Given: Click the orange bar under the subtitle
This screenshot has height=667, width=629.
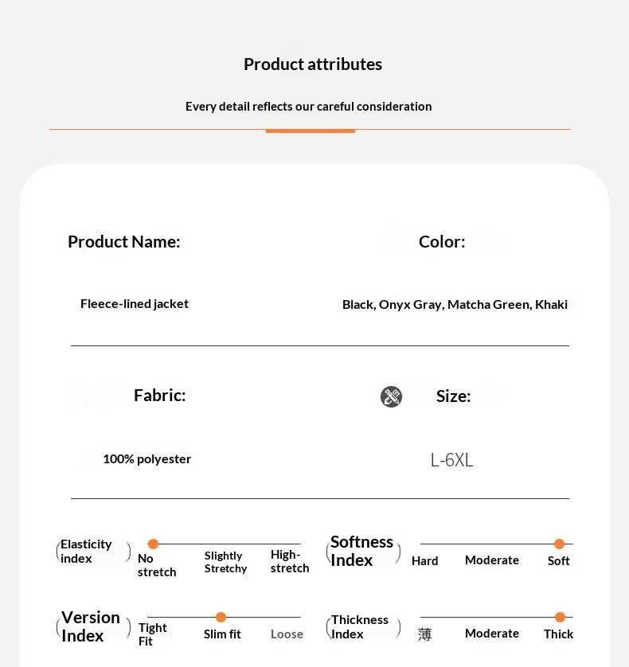Looking at the screenshot, I should (x=310, y=131).
